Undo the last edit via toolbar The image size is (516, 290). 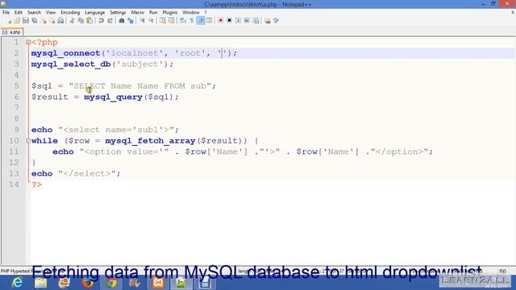tap(101, 21)
